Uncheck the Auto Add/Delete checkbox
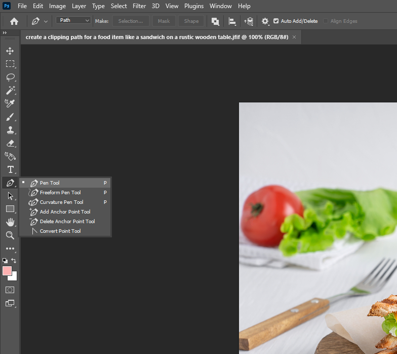397x354 pixels. pyautogui.click(x=276, y=21)
